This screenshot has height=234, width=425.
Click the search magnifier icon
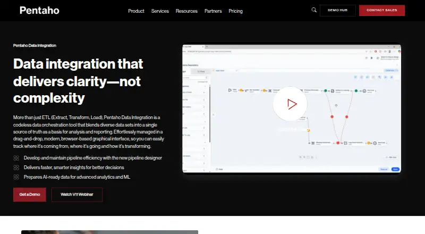(314, 10)
